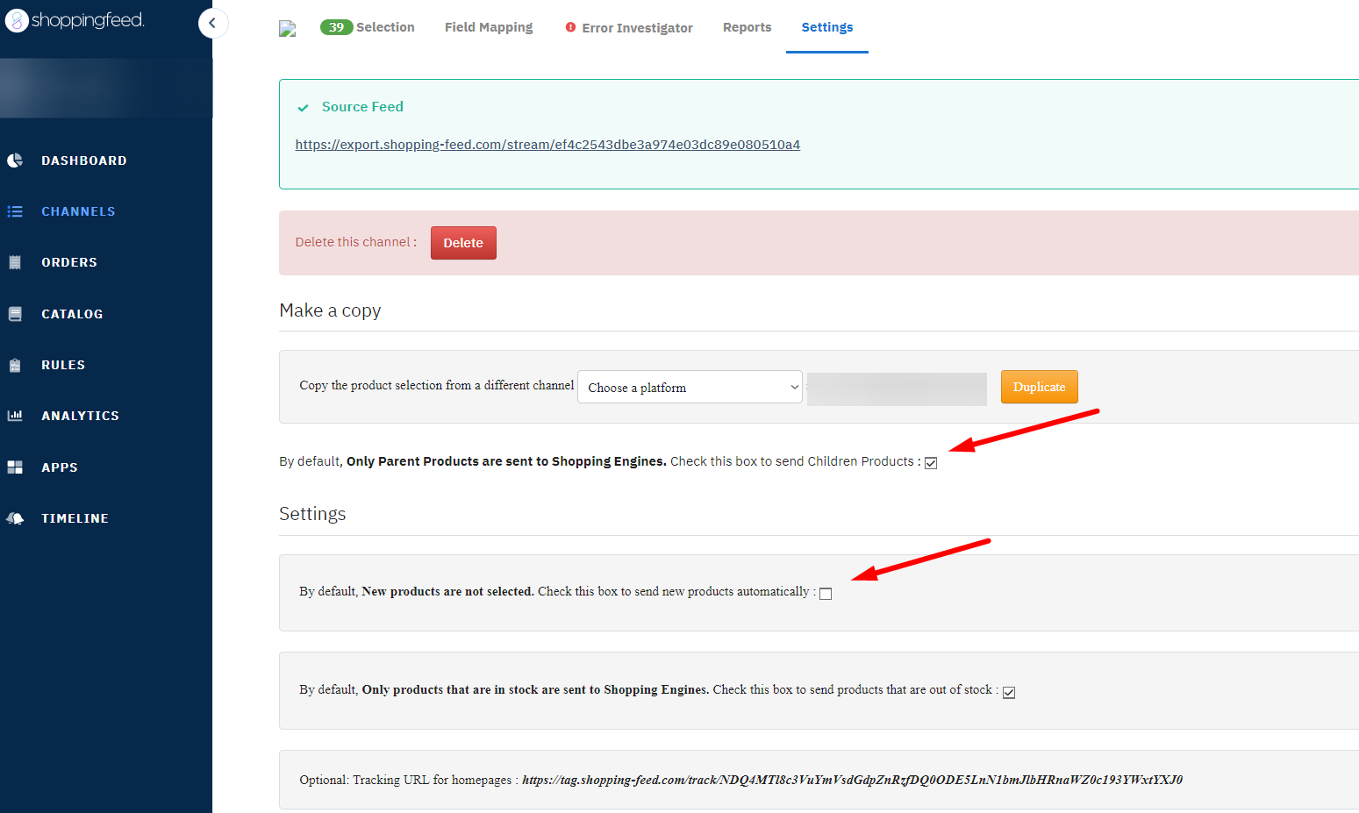Click the channel logo image before Selection

tap(287, 29)
